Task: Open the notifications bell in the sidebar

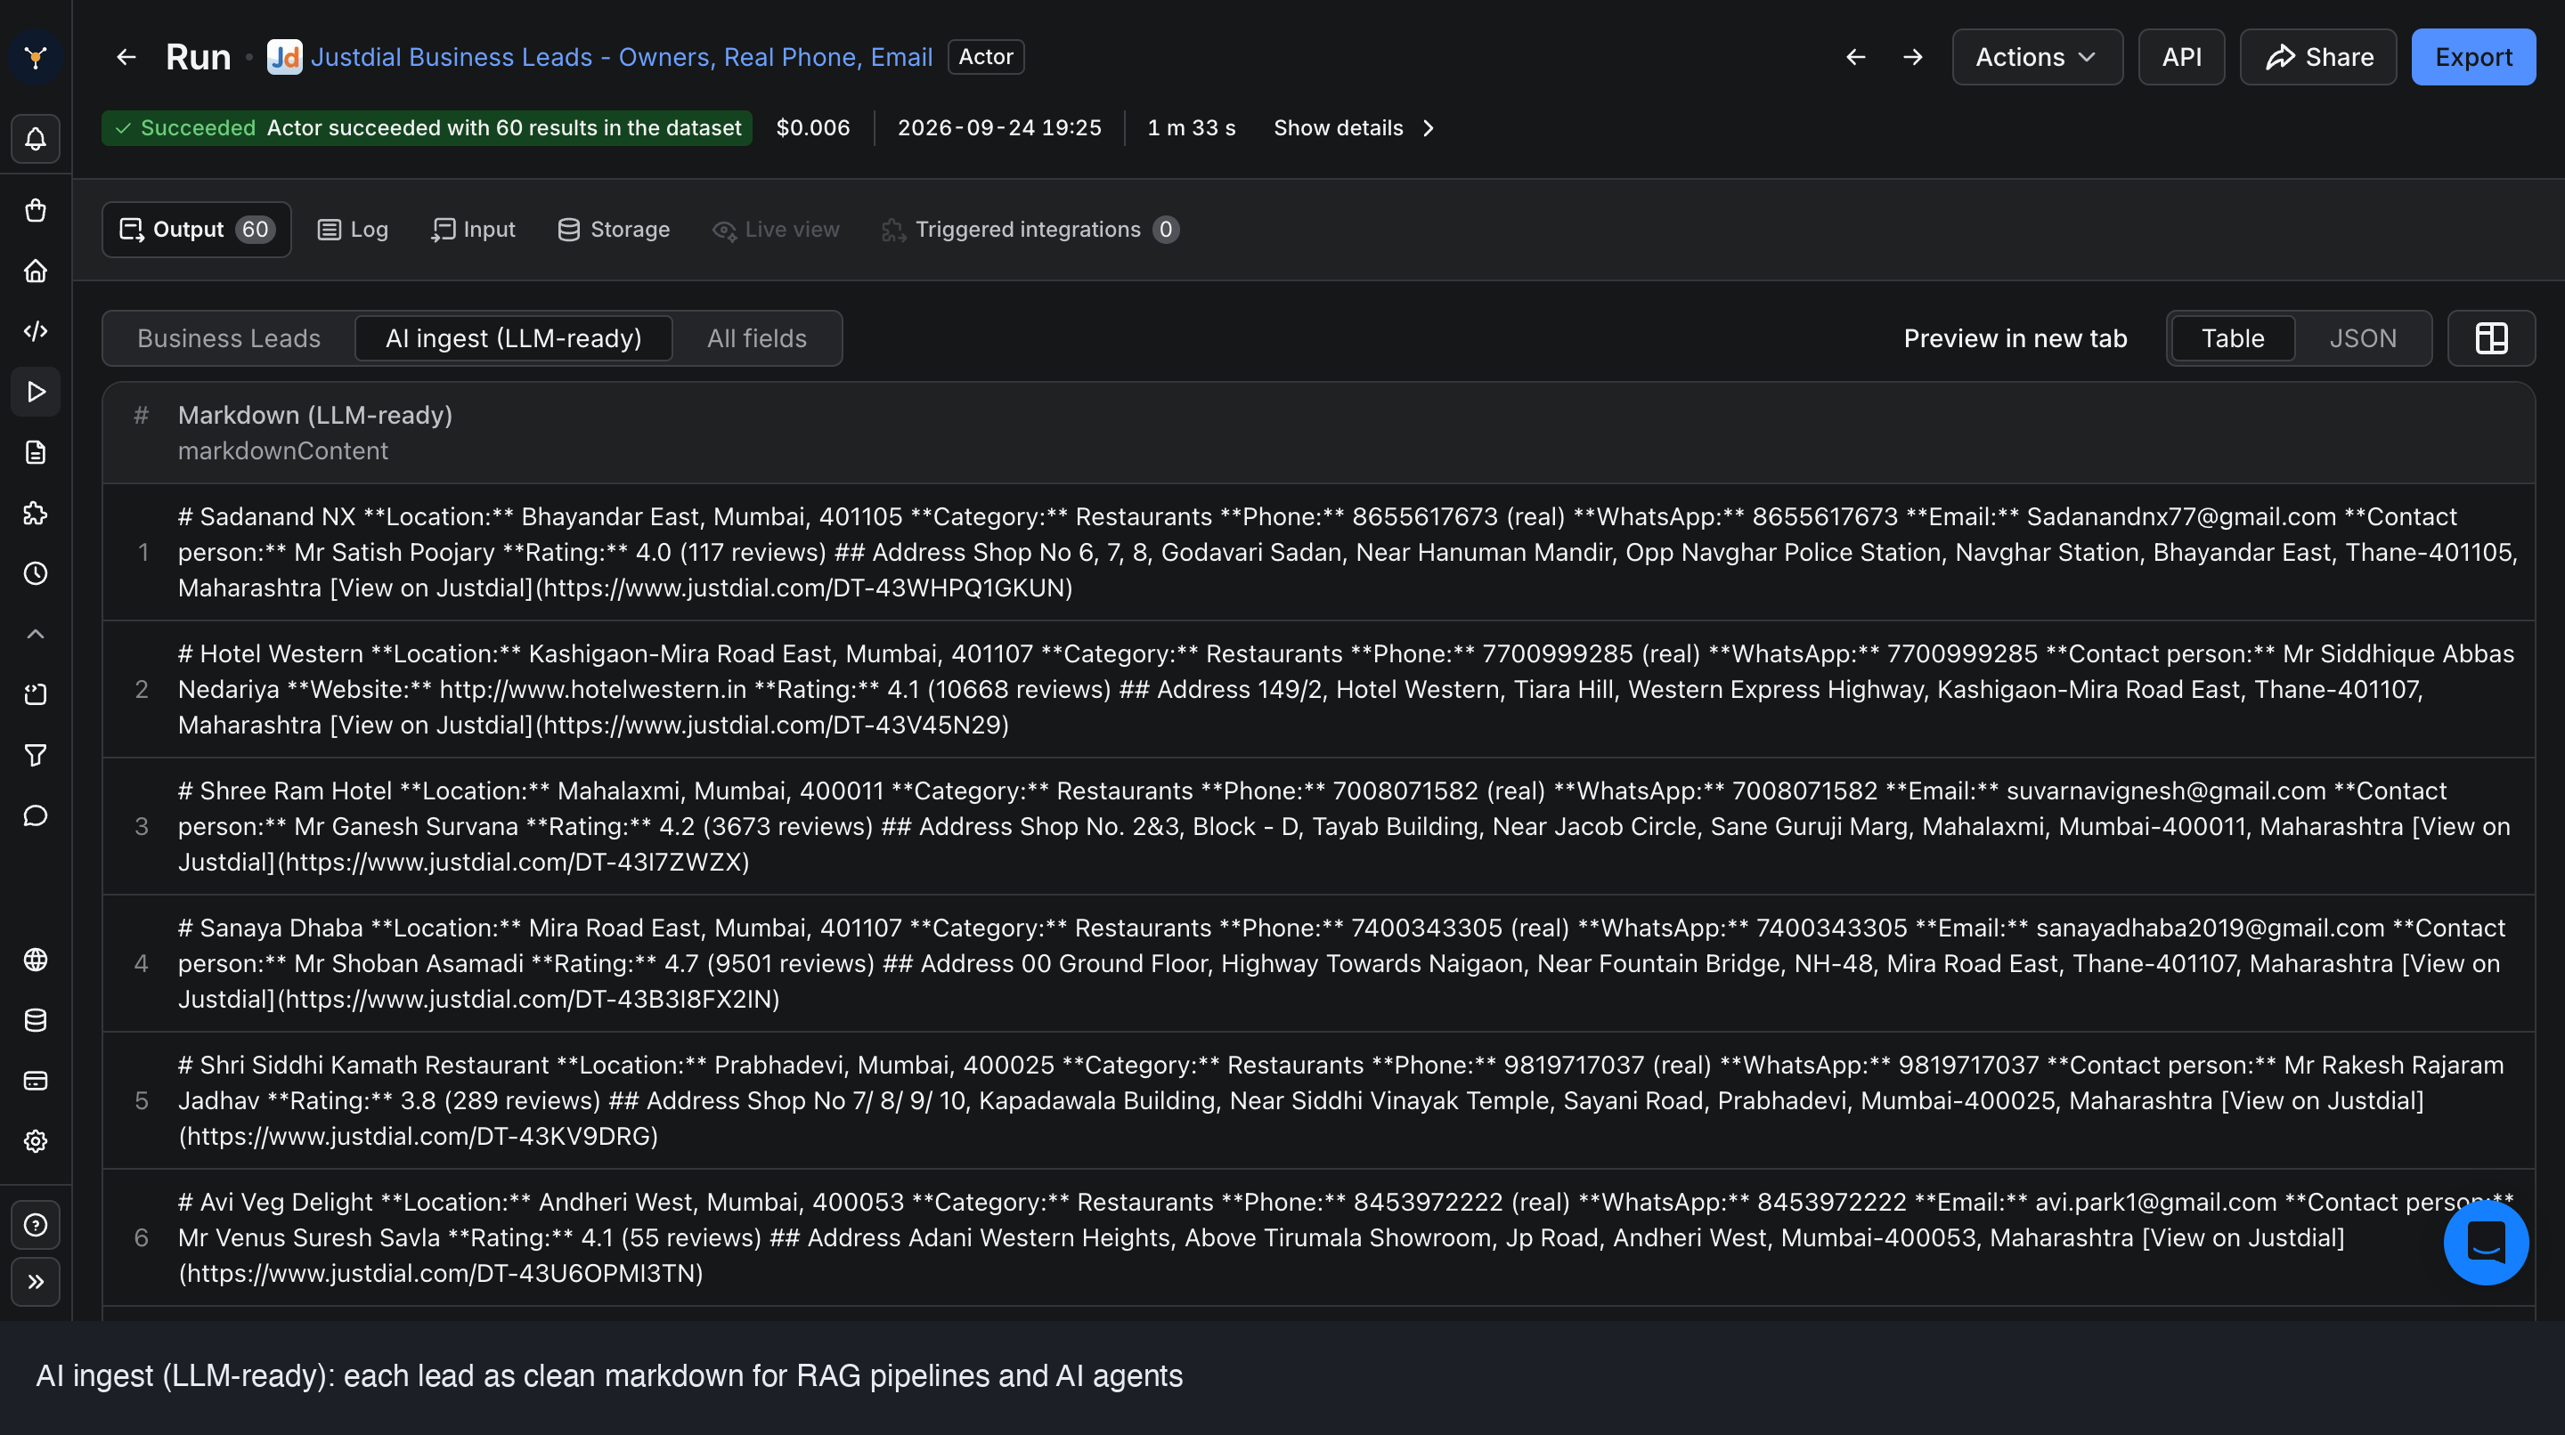Action: pos(35,138)
